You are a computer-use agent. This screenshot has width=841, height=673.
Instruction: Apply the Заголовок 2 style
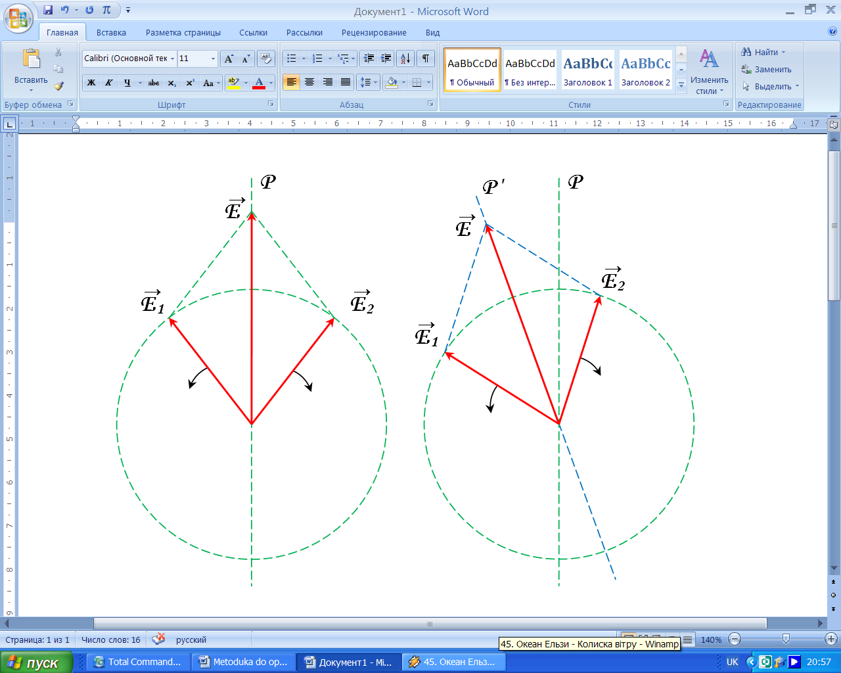[646, 70]
